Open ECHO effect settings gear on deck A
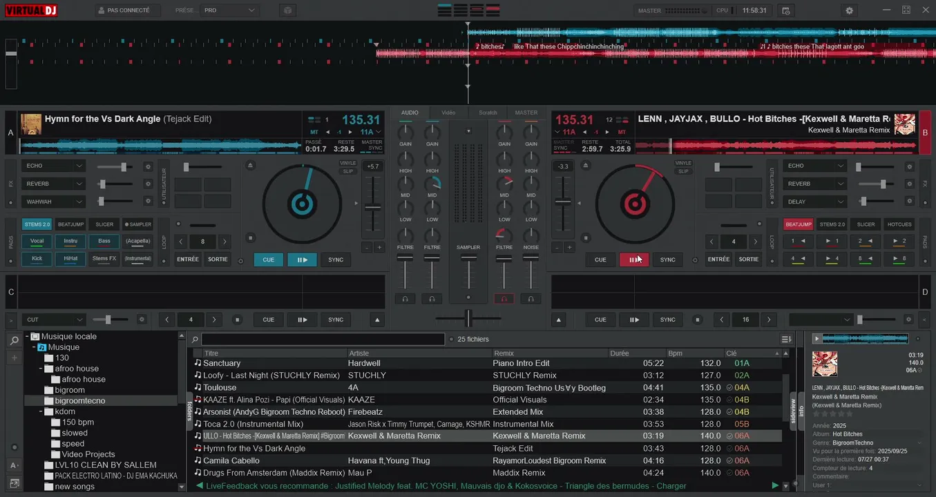936x497 pixels. pyautogui.click(x=147, y=166)
